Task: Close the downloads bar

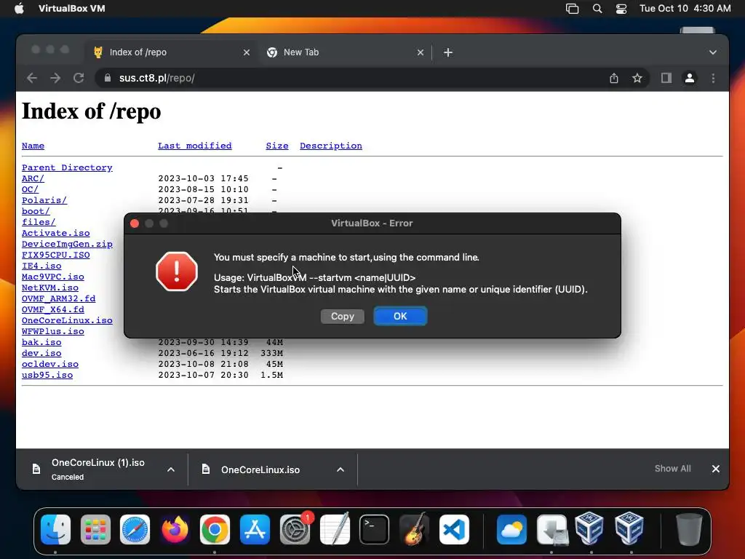Action: coord(716,469)
